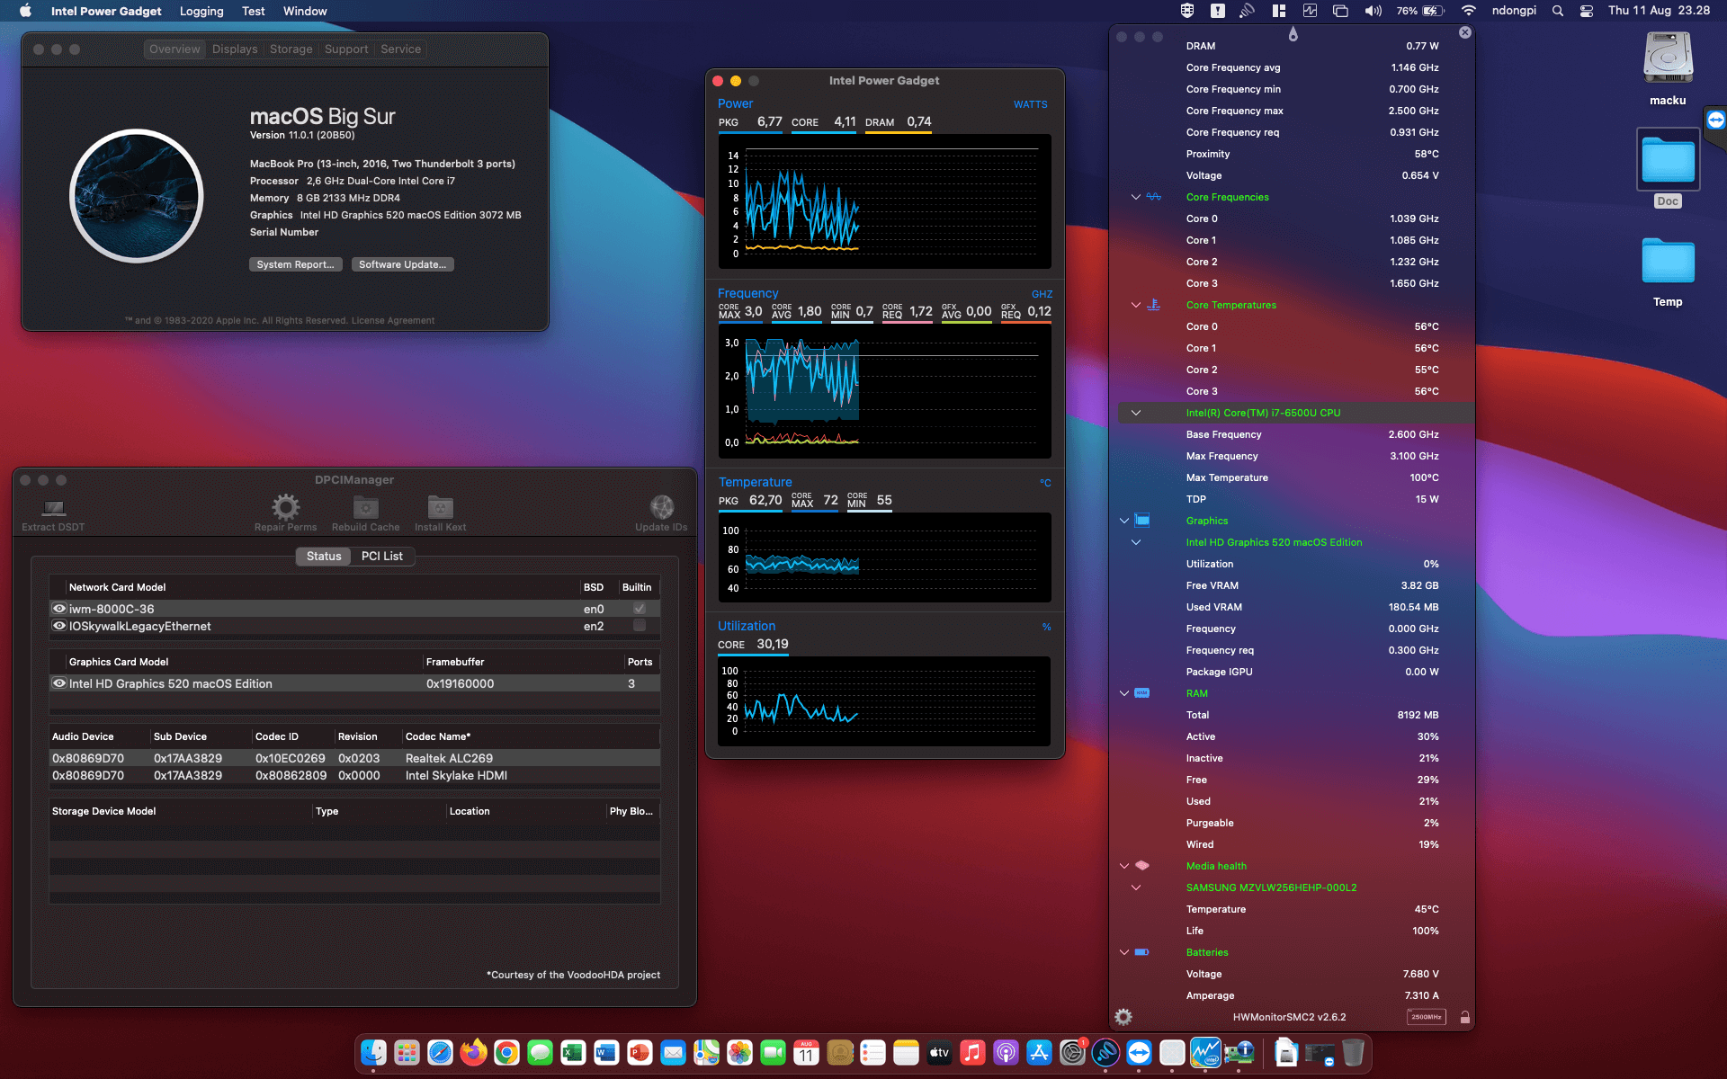Click the Software Update button
Viewport: 1727px width, 1079px height.
tap(402, 264)
